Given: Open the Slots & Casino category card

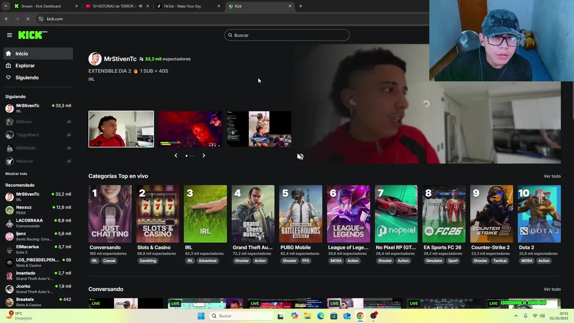Looking at the screenshot, I should pyautogui.click(x=157, y=214).
